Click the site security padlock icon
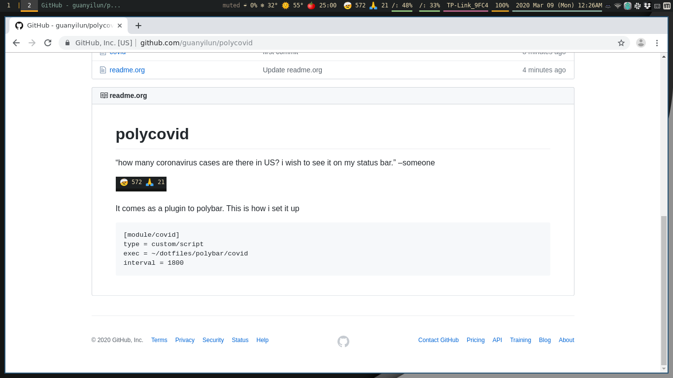The height and width of the screenshot is (378, 673). click(67, 43)
